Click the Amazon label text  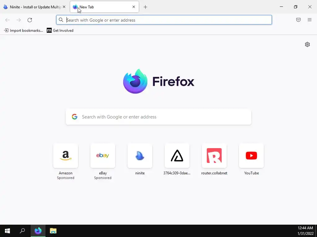66,173
